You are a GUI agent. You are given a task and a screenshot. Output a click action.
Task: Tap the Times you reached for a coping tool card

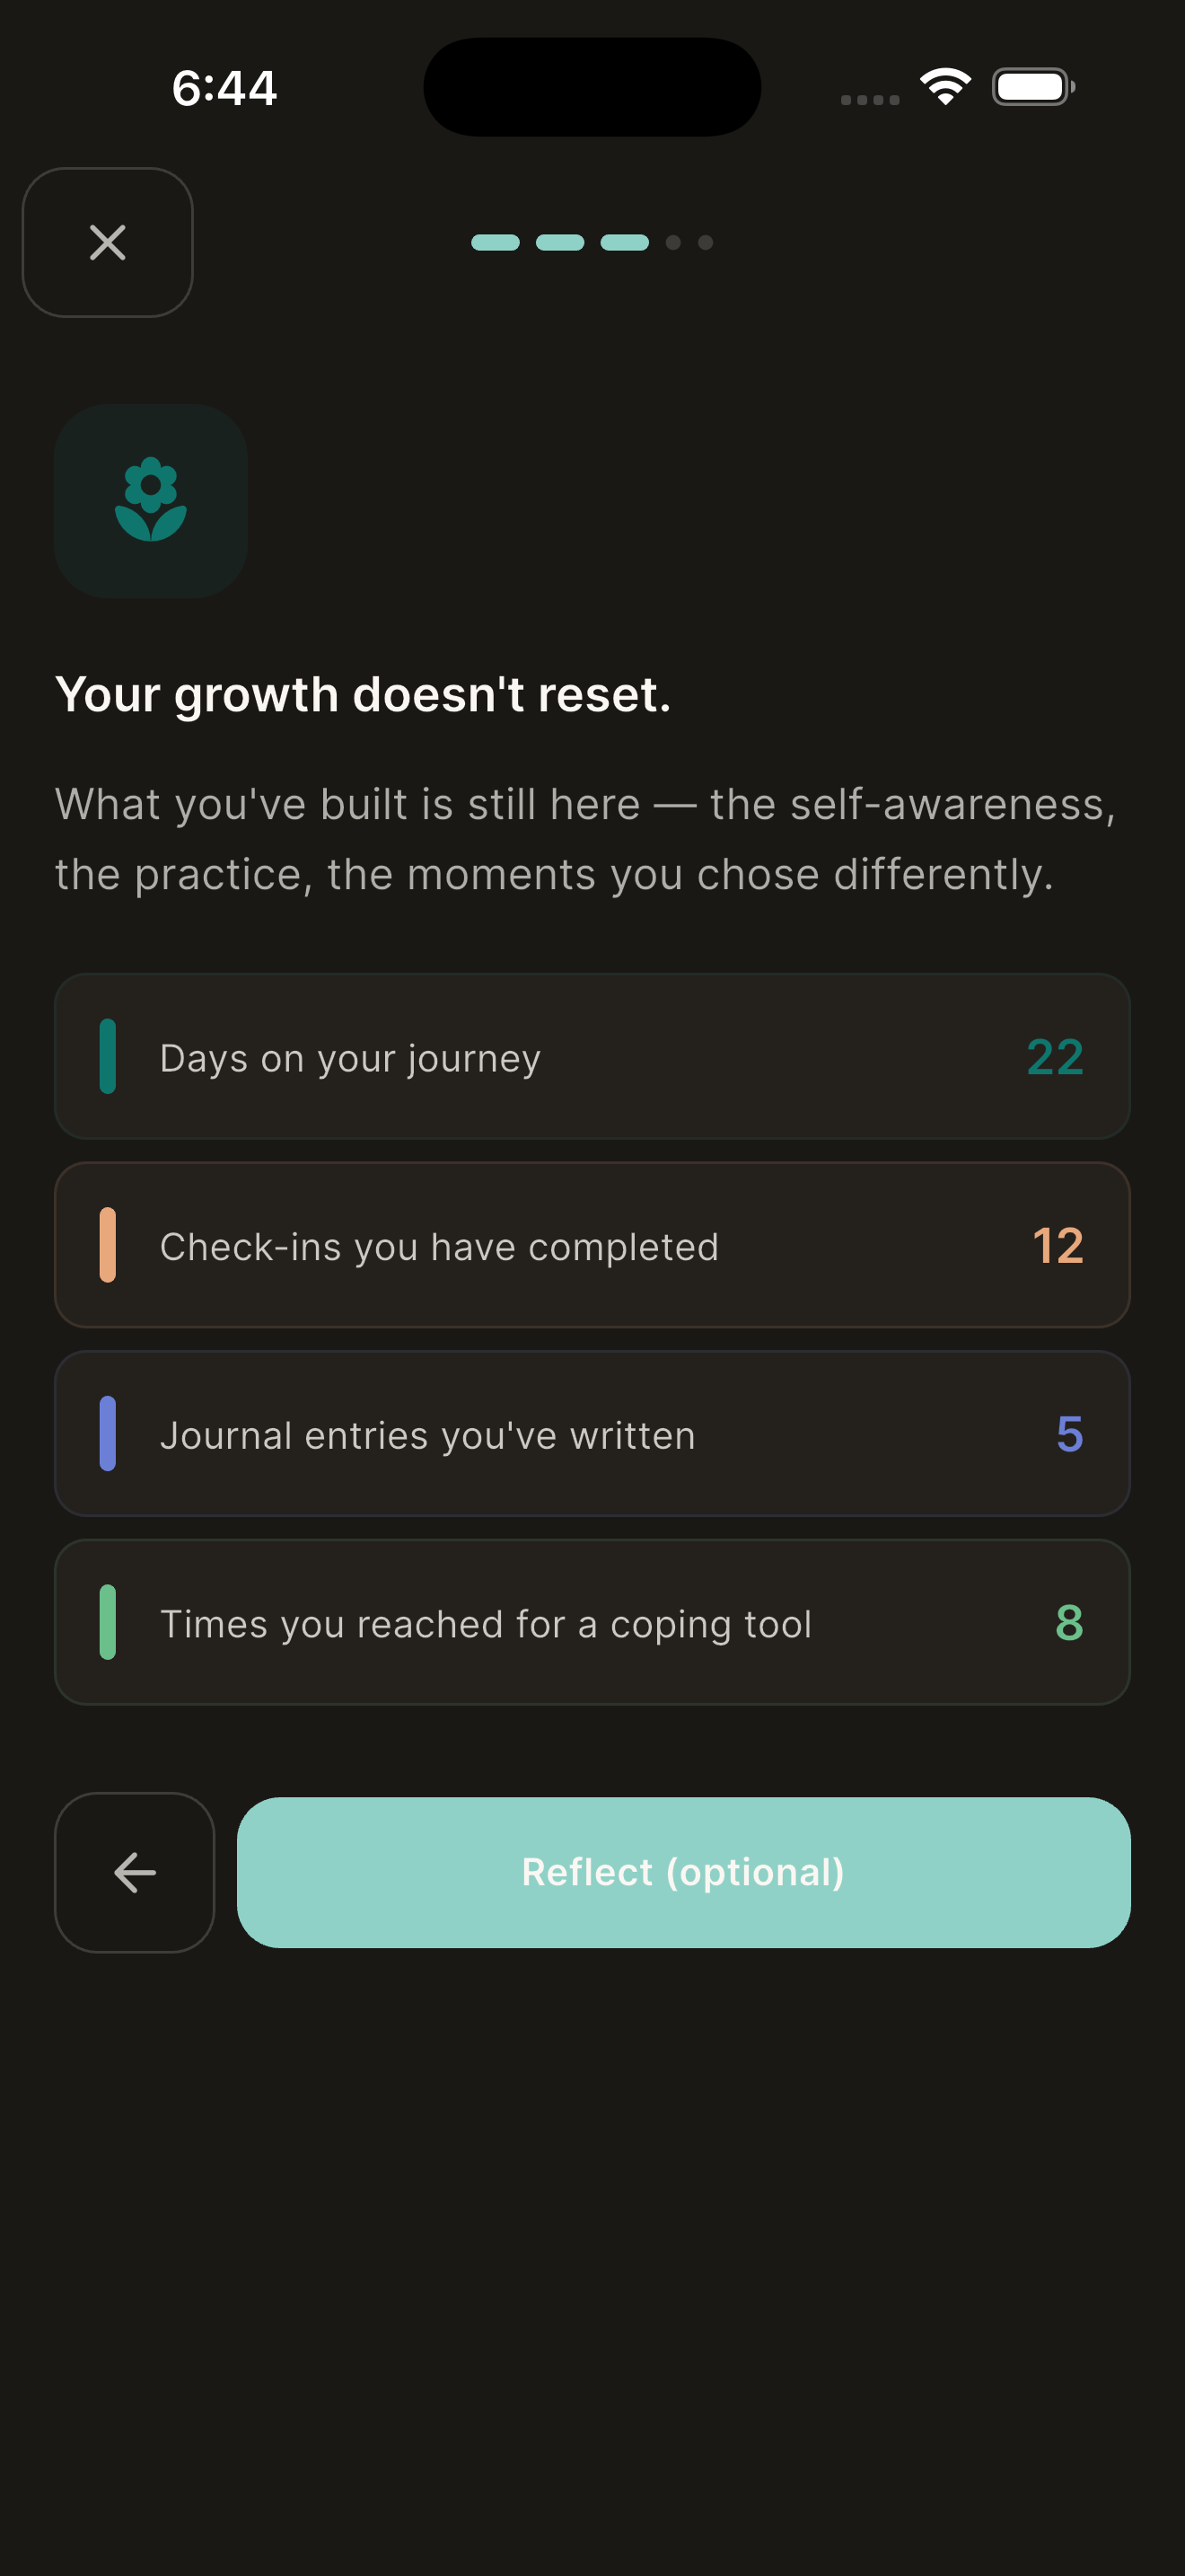(592, 1622)
